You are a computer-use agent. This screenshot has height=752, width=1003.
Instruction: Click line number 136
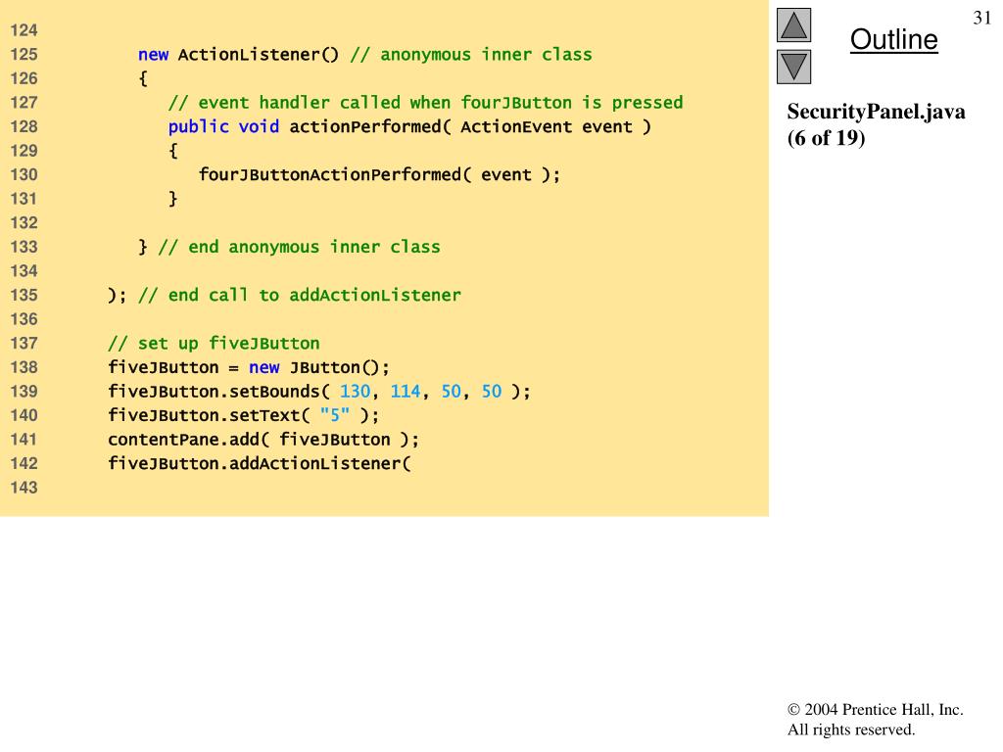pyautogui.click(x=24, y=319)
